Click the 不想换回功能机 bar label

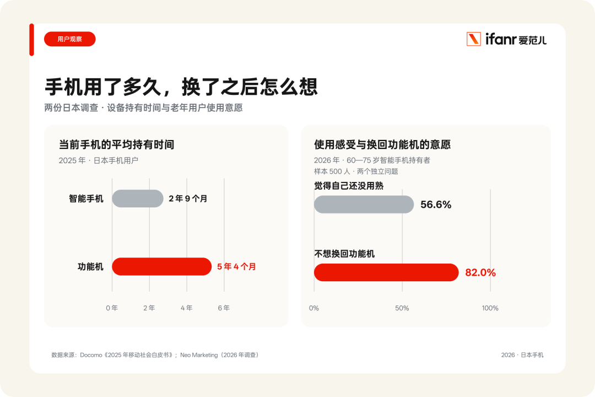(x=344, y=254)
